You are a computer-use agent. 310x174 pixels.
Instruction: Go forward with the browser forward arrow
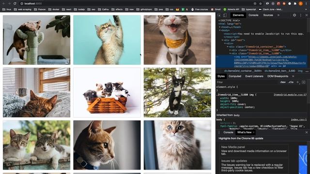pos(9,3)
